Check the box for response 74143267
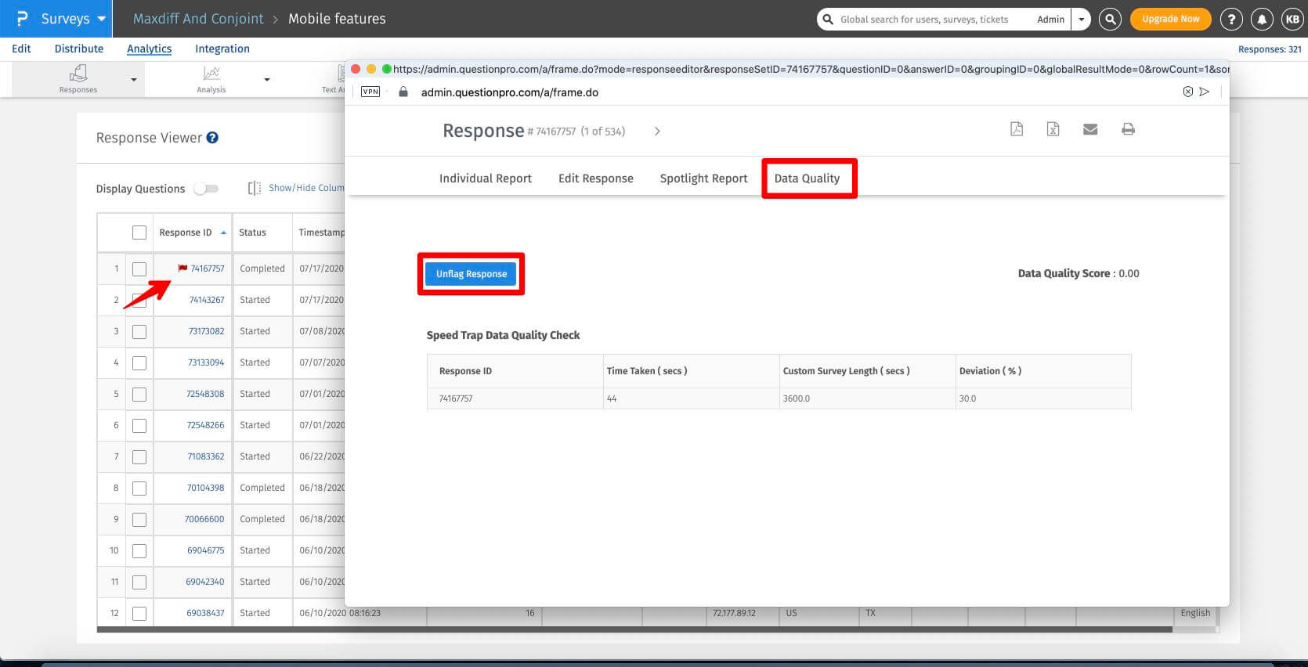 pyautogui.click(x=139, y=301)
